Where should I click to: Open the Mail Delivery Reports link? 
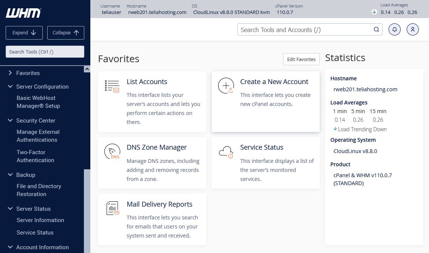(x=160, y=204)
